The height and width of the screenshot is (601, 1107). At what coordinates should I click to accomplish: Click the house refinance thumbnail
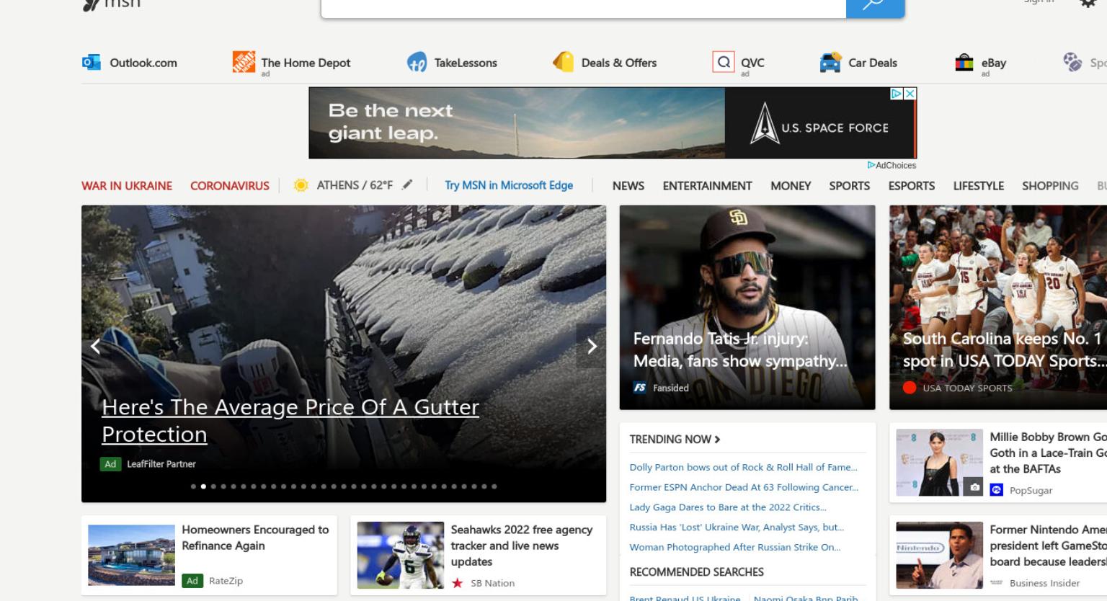point(131,555)
